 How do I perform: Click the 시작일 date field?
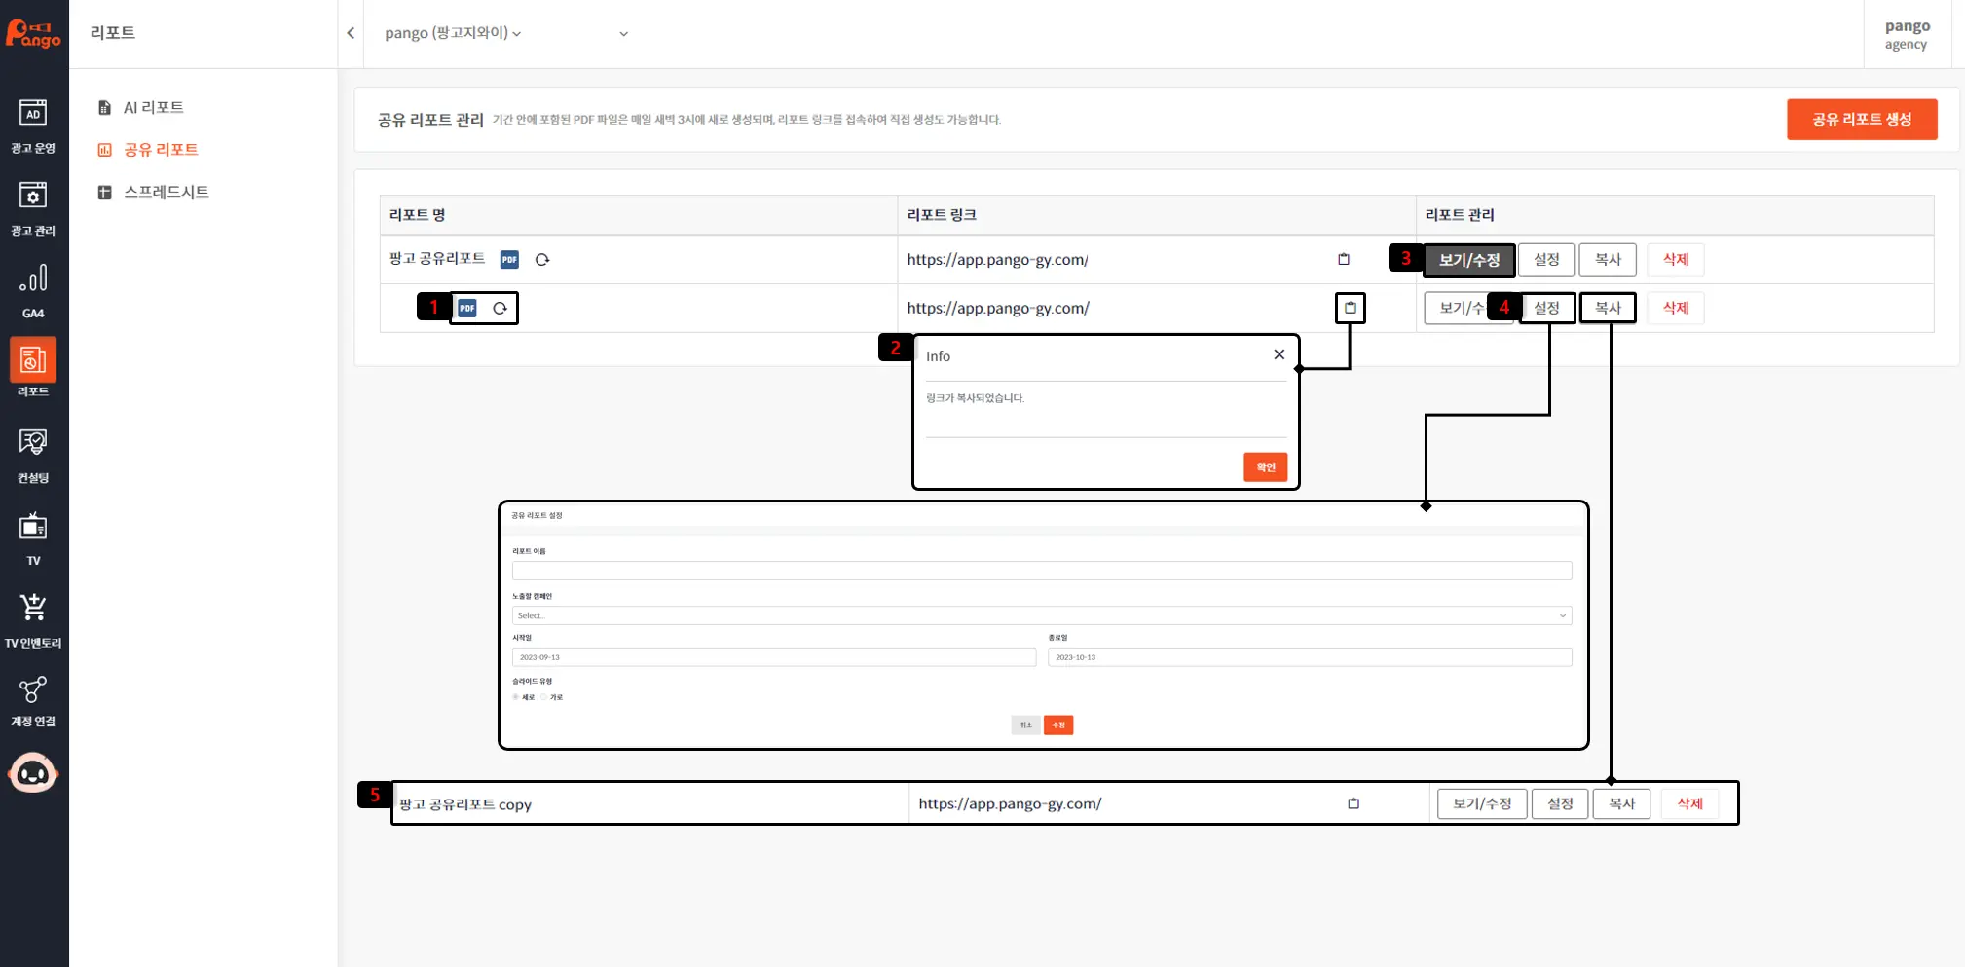773,657
